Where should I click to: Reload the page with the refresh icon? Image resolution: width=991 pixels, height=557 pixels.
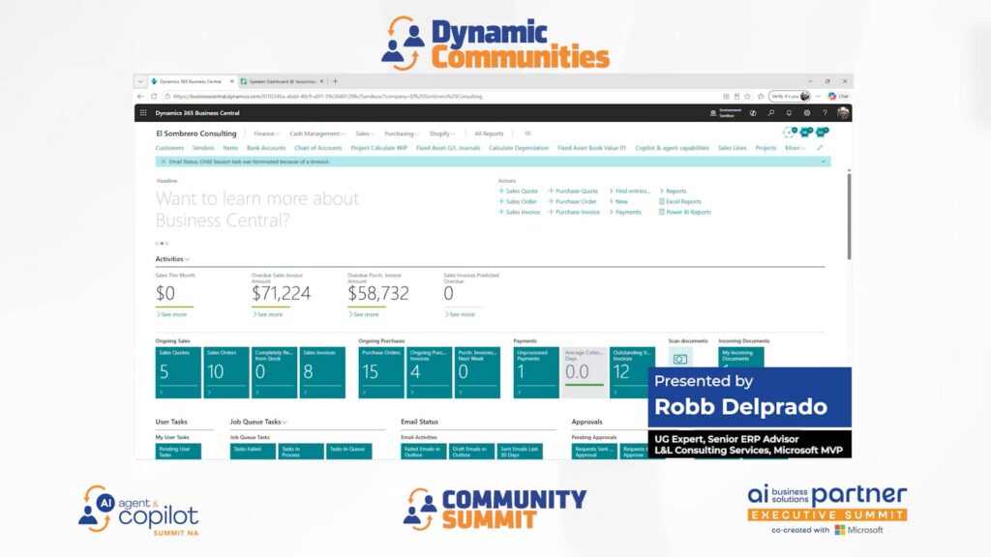[154, 97]
